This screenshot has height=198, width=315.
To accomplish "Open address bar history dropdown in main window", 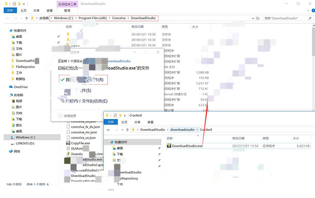I will (253, 18).
